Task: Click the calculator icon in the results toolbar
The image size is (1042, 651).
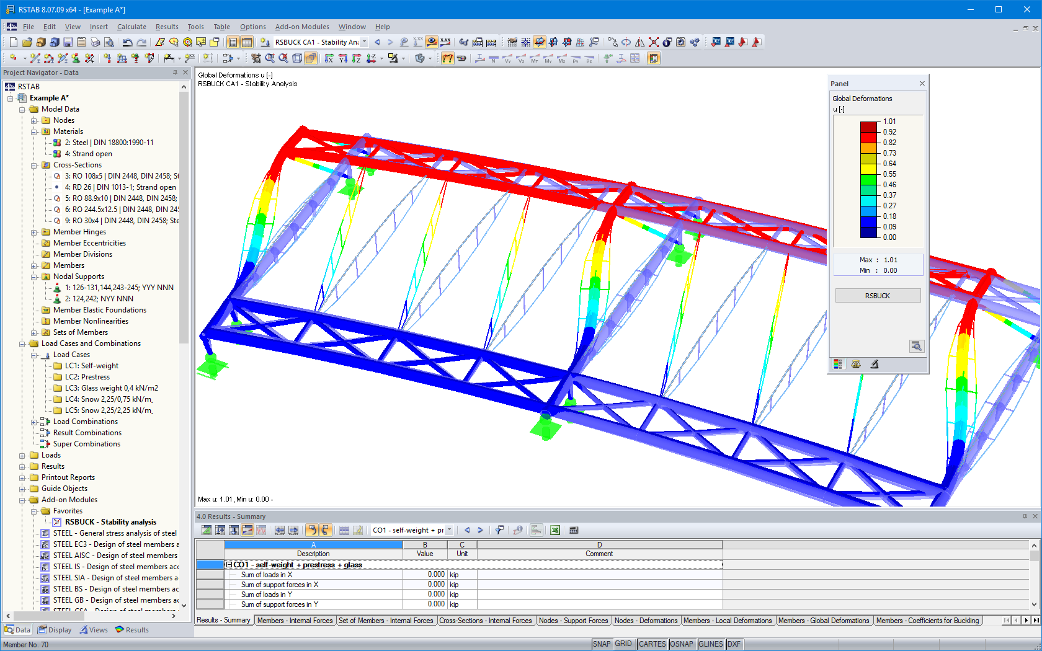Action: point(573,530)
